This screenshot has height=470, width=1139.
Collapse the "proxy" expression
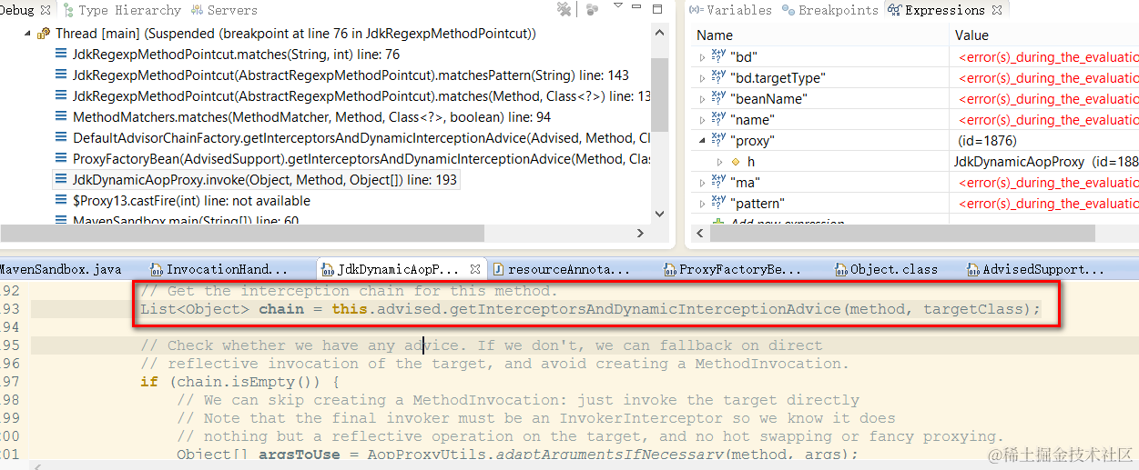point(701,140)
